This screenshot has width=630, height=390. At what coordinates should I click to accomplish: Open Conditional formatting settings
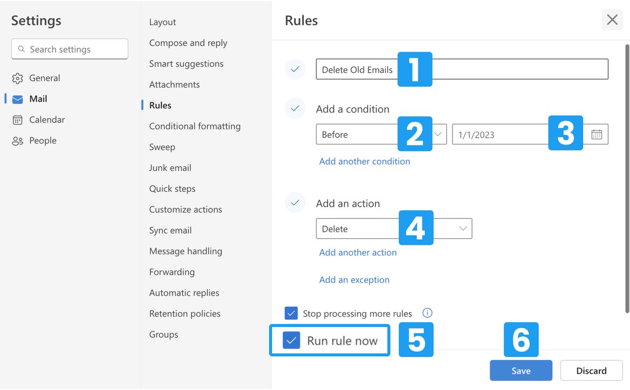195,126
